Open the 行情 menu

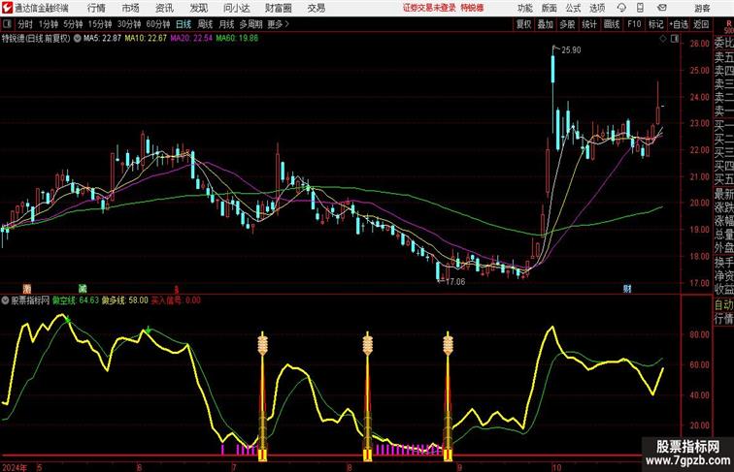coord(96,8)
